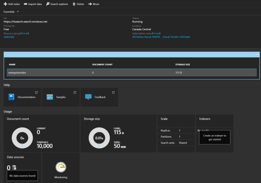Screen dimensions: 261x183
Task: Open the Samples code icon
Action: coord(50,97)
